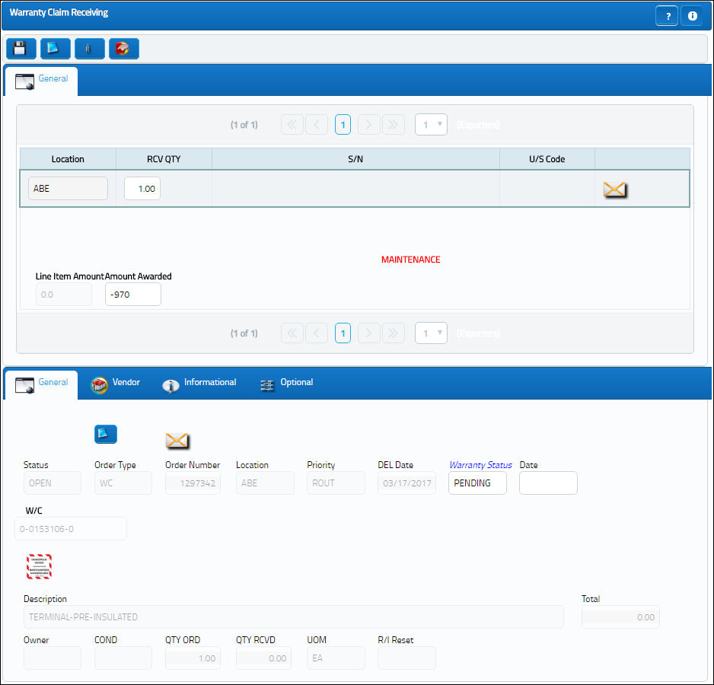The height and width of the screenshot is (685, 714).
Task: Click the RCV QTY field showing 1.00
Action: 142,189
